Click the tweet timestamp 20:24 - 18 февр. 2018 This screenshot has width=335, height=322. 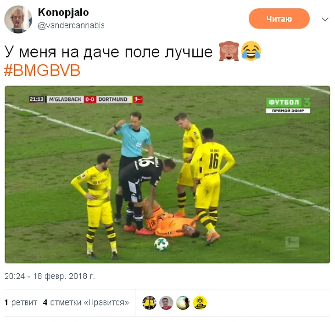(x=50, y=276)
